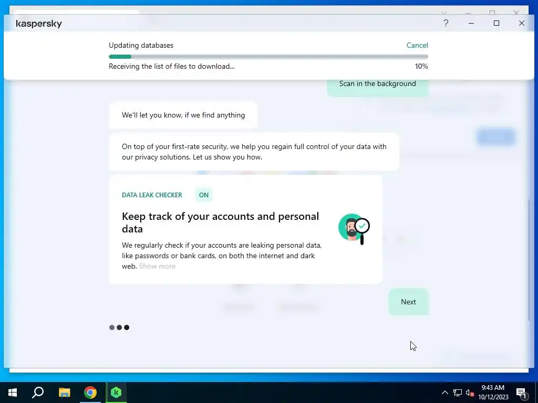This screenshot has width=538, height=403.
Task: Click the 'Keep track of your accounts' heading
Action: pyautogui.click(x=220, y=222)
